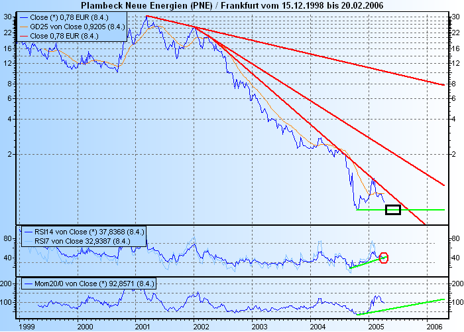Click the right momentum axis label 200
This screenshot has height=332, width=464.
[x=457, y=284]
